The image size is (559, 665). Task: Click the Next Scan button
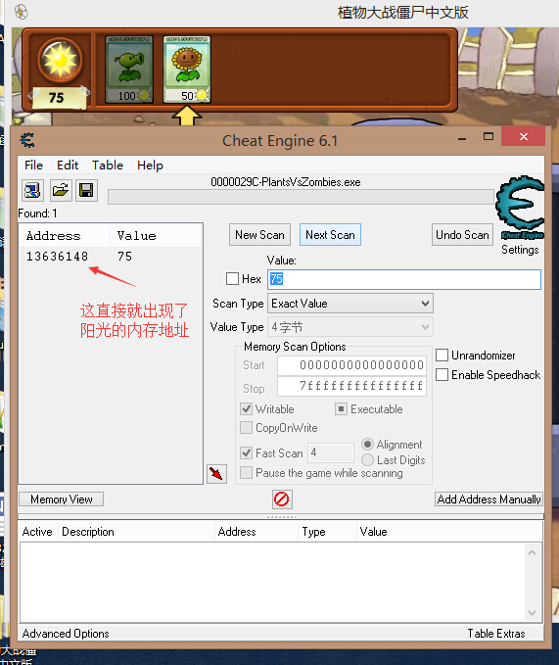pyautogui.click(x=330, y=235)
